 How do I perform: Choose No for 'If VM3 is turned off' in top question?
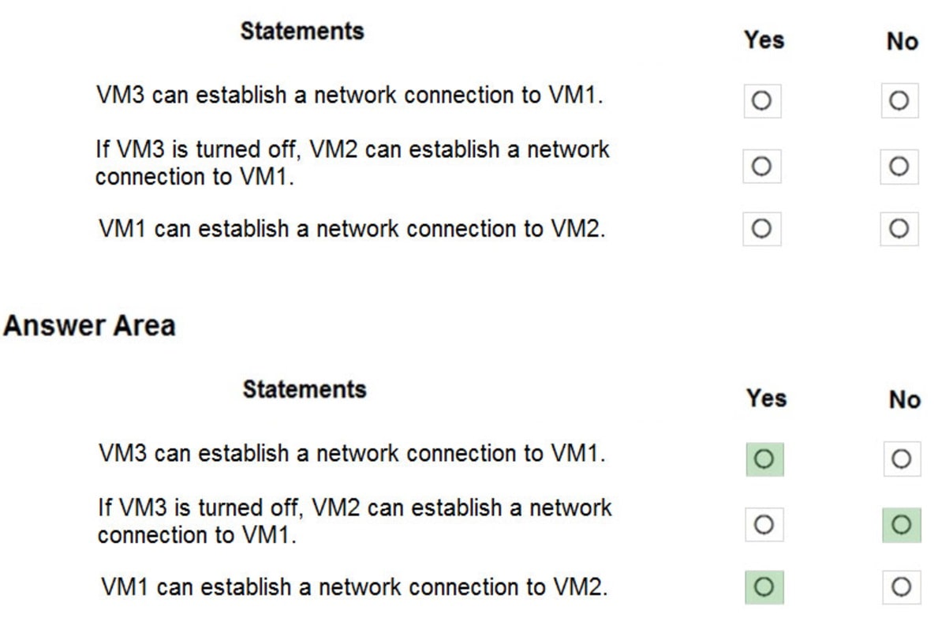point(899,167)
